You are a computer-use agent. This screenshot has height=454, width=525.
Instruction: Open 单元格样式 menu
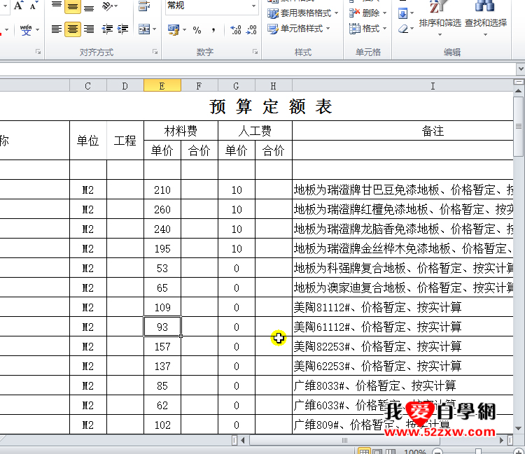pos(299,29)
